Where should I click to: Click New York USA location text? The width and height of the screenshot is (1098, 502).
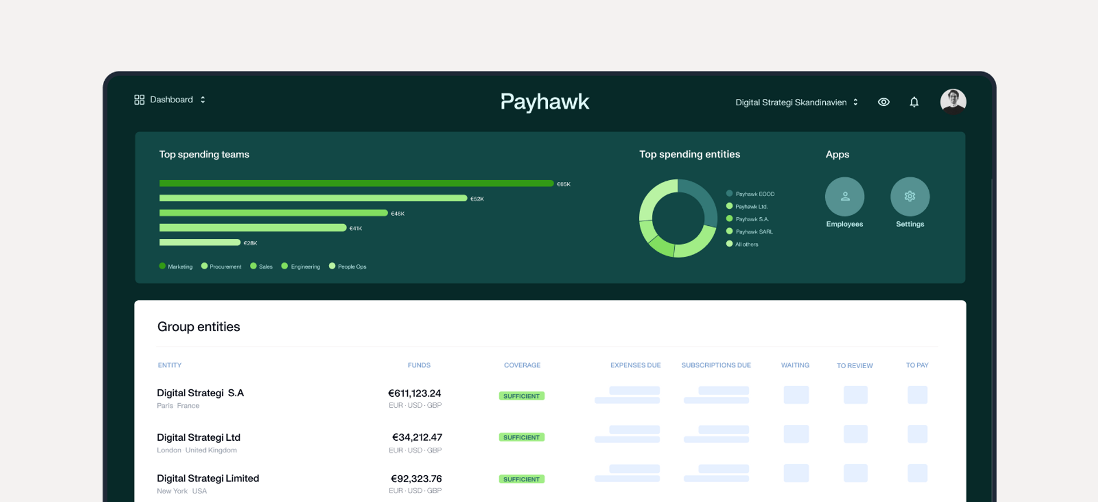tap(182, 491)
